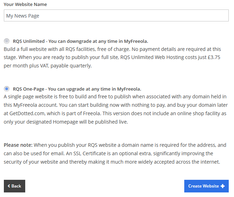Click the left chevron icon in Back
The width and height of the screenshot is (234, 197).
[9, 186]
